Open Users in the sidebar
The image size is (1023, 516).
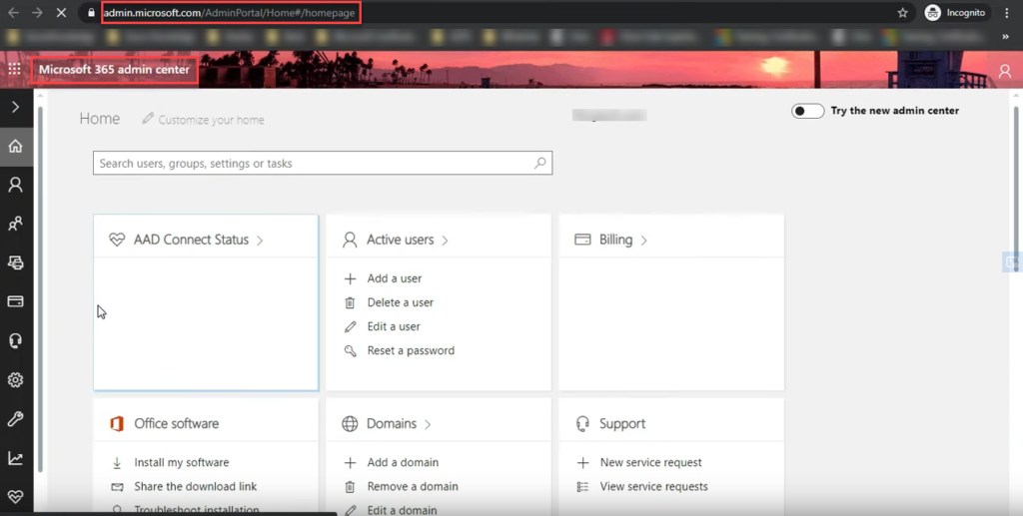16,185
